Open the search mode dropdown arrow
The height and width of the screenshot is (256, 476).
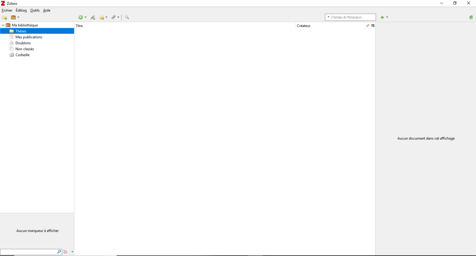point(328,17)
